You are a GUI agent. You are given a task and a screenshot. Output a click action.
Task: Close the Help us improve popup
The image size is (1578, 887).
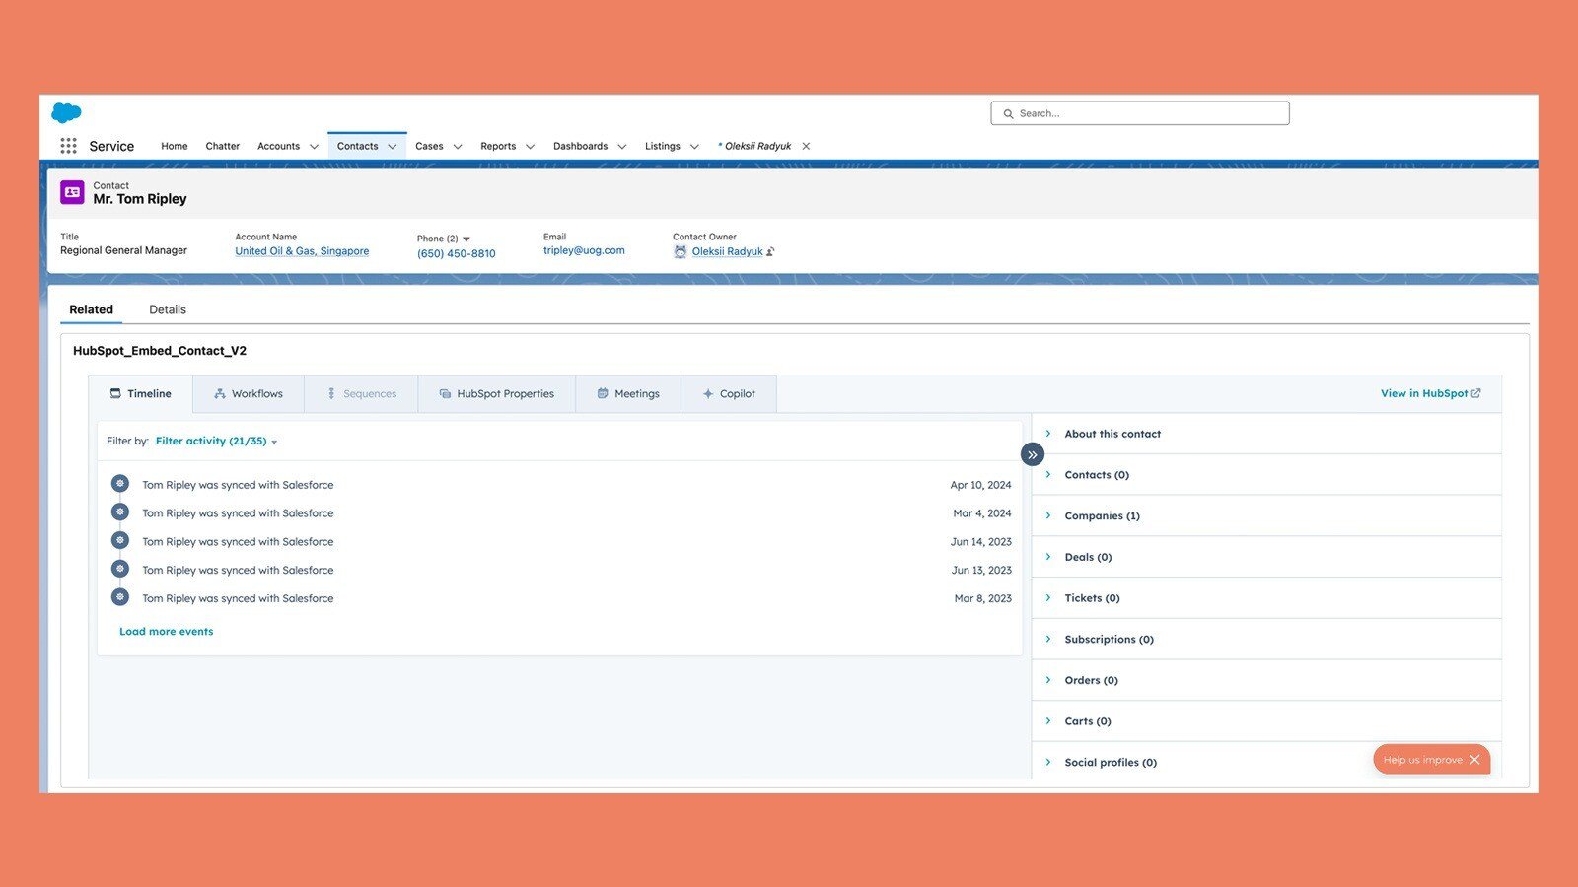(1474, 760)
